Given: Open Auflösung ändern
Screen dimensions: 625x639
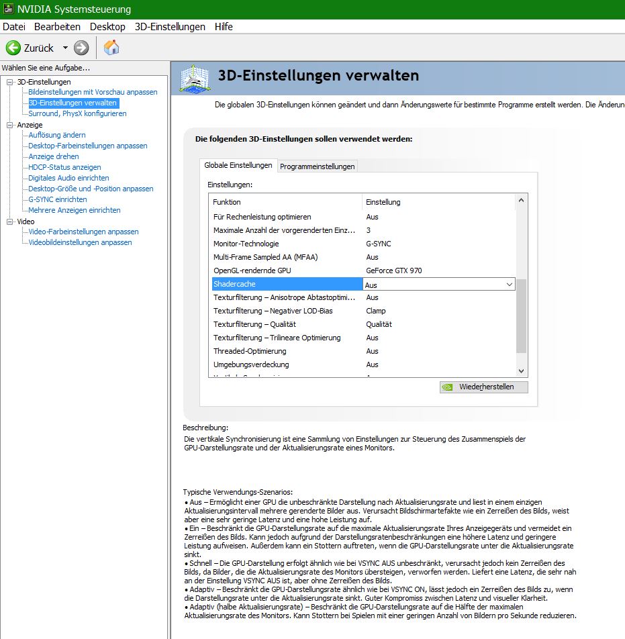Looking at the screenshot, I should pyautogui.click(x=57, y=135).
